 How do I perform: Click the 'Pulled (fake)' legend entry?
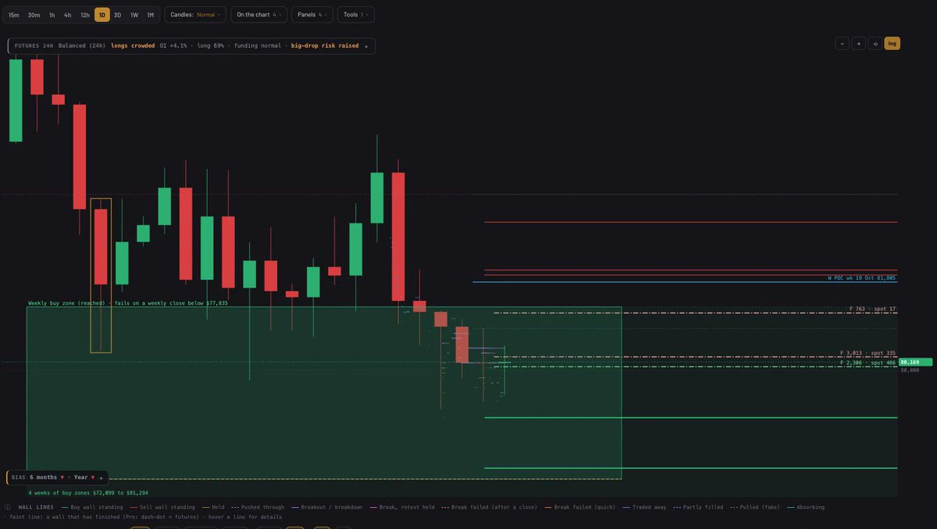755,507
